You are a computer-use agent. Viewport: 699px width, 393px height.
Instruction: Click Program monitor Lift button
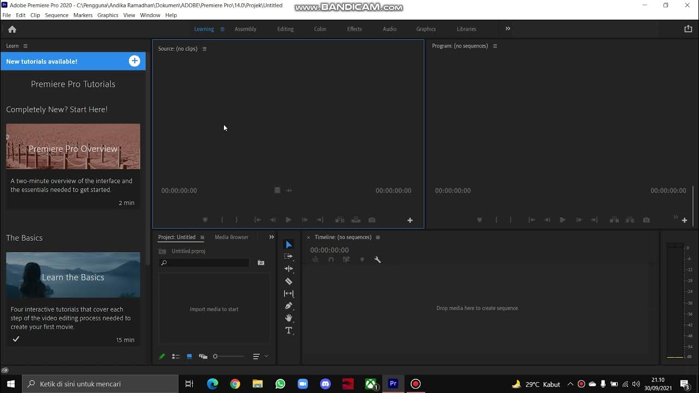point(614,220)
